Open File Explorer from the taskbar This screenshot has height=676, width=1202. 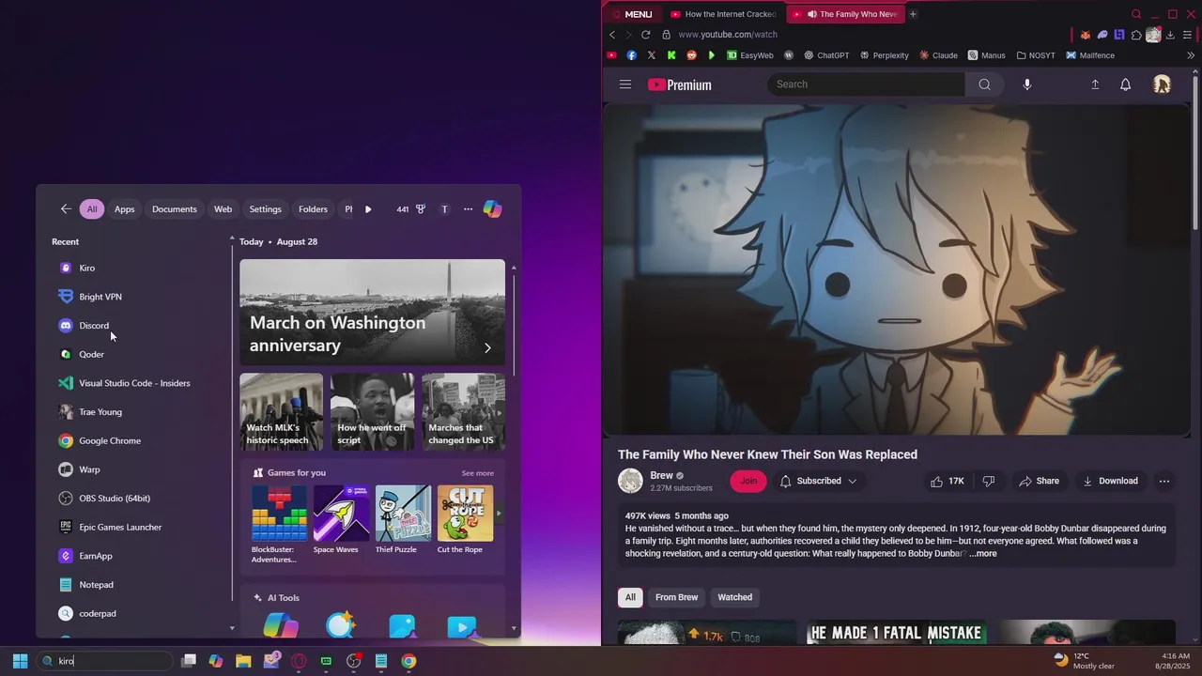click(x=243, y=661)
